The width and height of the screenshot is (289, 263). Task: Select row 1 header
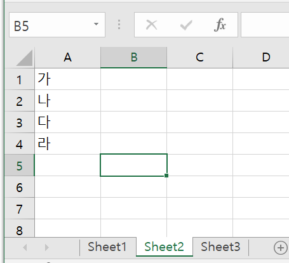[19, 79]
